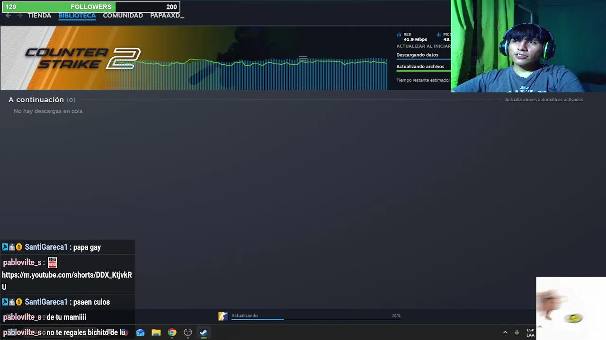
Task: Go back with the Steam back arrow
Action: 8,16
